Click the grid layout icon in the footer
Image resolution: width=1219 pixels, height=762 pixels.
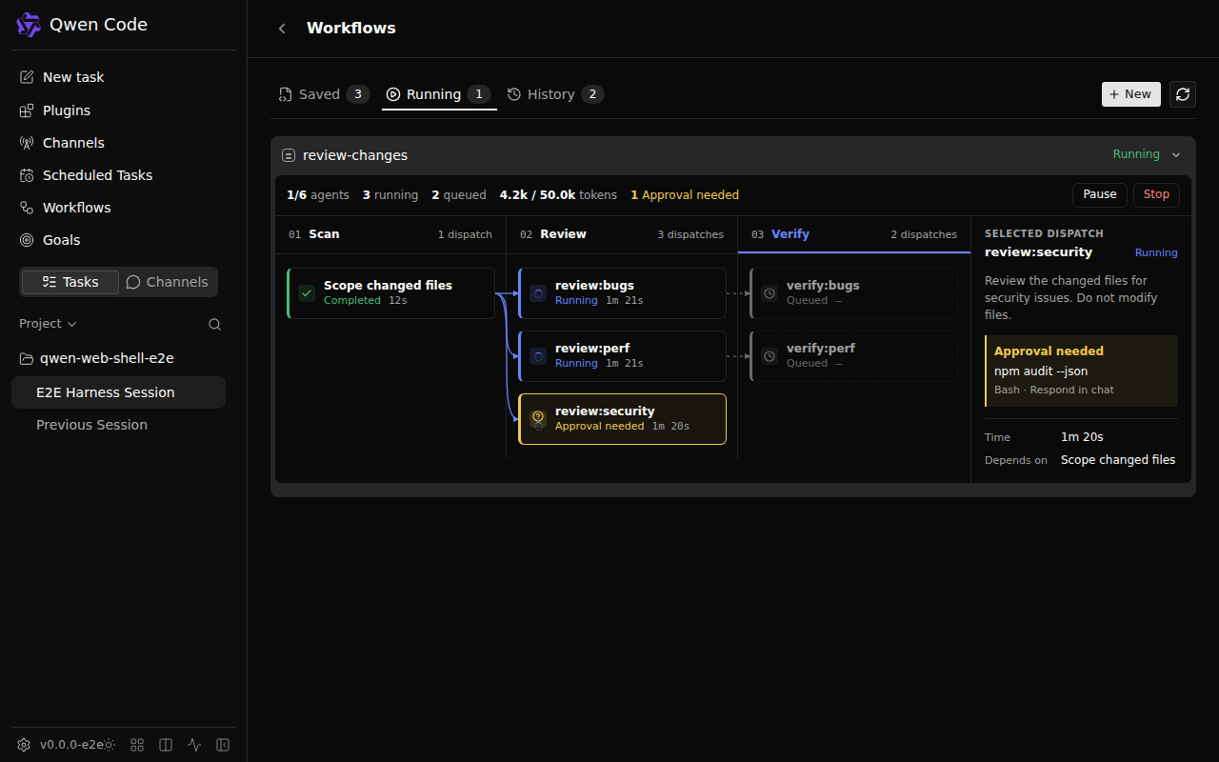point(137,745)
